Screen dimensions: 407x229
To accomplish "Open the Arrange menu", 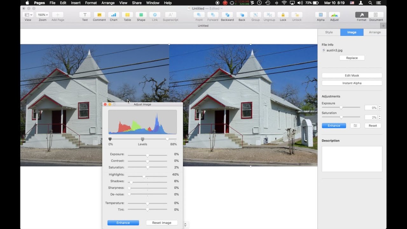I will tap(108, 3).
